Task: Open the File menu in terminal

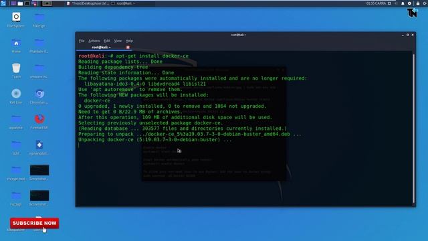Action: [x=82, y=41]
